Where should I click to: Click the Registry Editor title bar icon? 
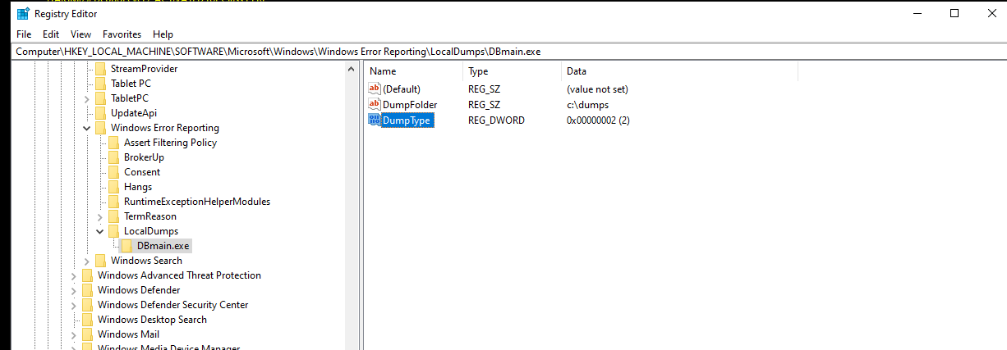[23, 13]
